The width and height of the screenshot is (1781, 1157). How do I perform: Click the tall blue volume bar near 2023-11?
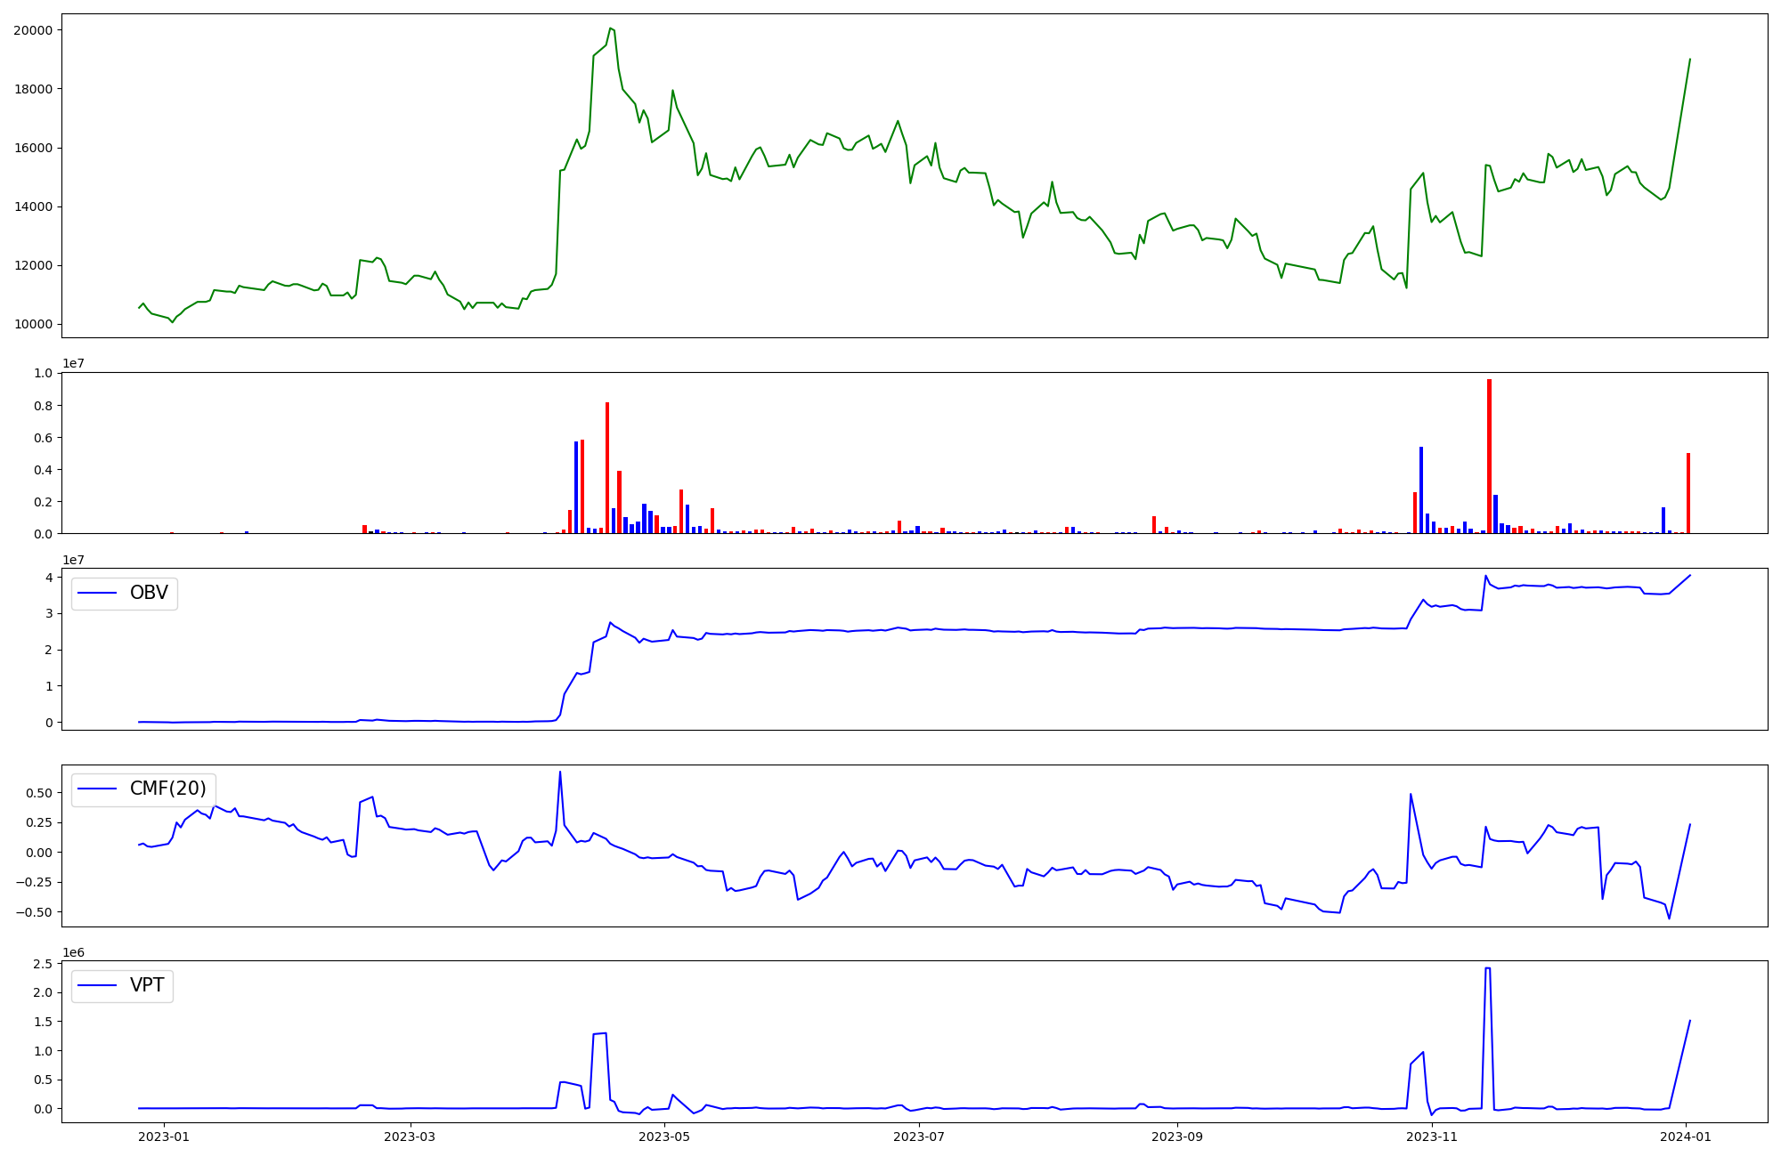(1421, 489)
